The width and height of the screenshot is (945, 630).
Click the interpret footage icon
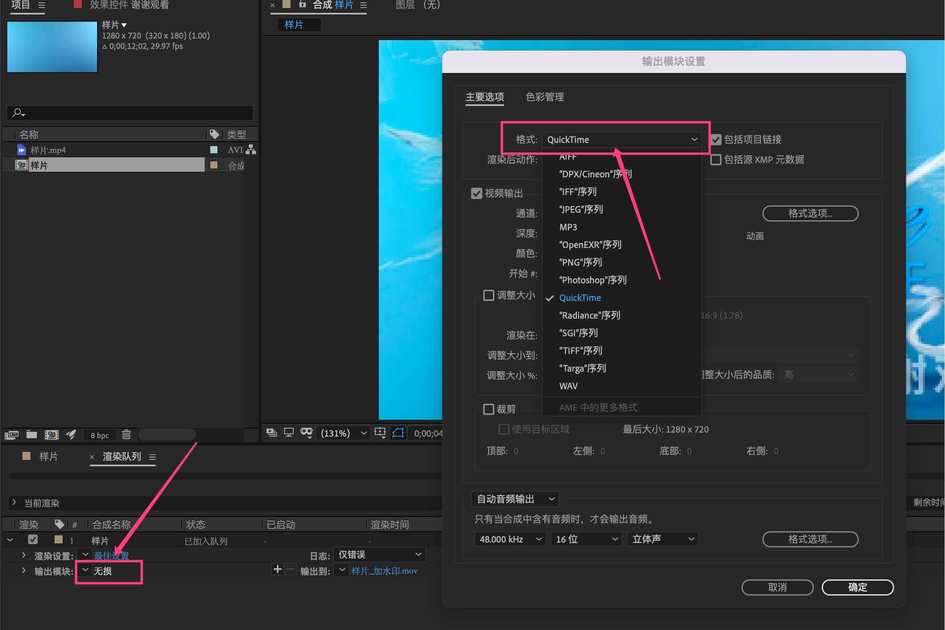11,435
